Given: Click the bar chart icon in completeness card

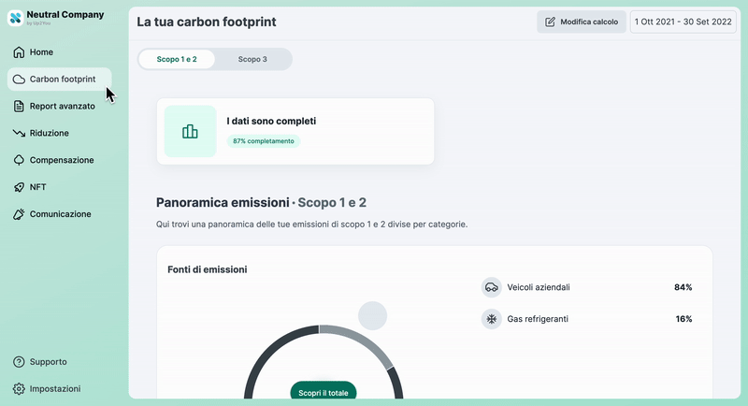Looking at the screenshot, I should coord(190,132).
